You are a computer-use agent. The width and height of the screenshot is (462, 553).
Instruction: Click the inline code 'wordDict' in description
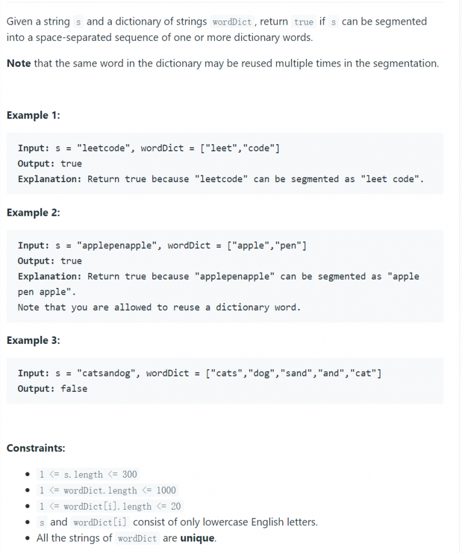click(x=232, y=22)
